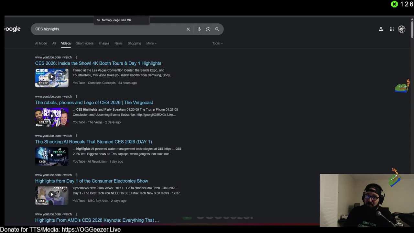Open options menu for Vergecast result
Screen dimensions: 414x233
(x=76, y=96)
